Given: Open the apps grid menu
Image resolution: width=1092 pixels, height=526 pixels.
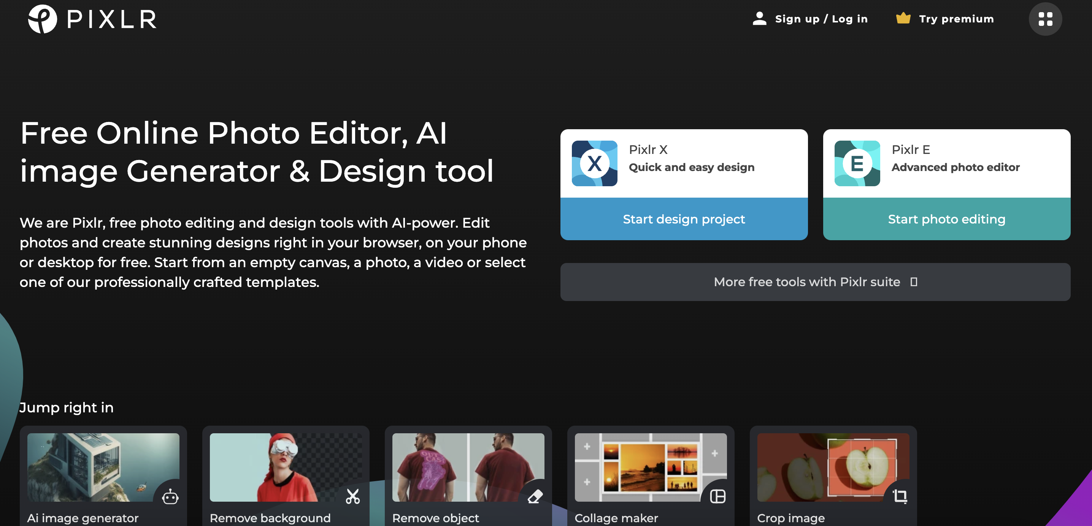Looking at the screenshot, I should pyautogui.click(x=1045, y=19).
